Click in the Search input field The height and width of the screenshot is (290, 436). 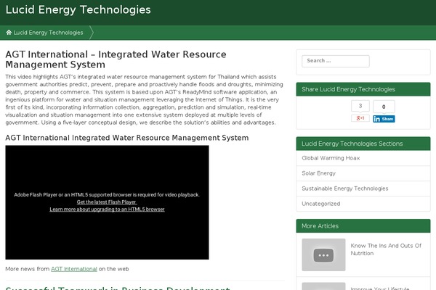coord(336,61)
